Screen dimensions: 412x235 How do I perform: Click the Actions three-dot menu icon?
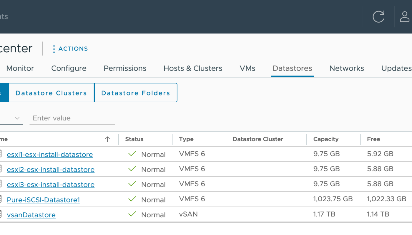54,49
